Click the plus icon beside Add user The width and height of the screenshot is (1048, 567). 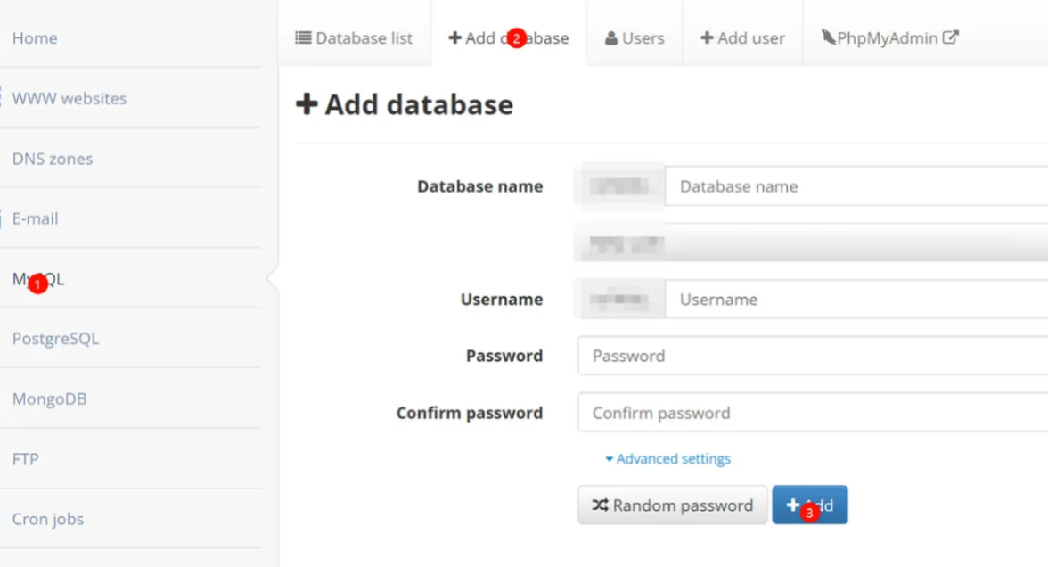click(707, 38)
